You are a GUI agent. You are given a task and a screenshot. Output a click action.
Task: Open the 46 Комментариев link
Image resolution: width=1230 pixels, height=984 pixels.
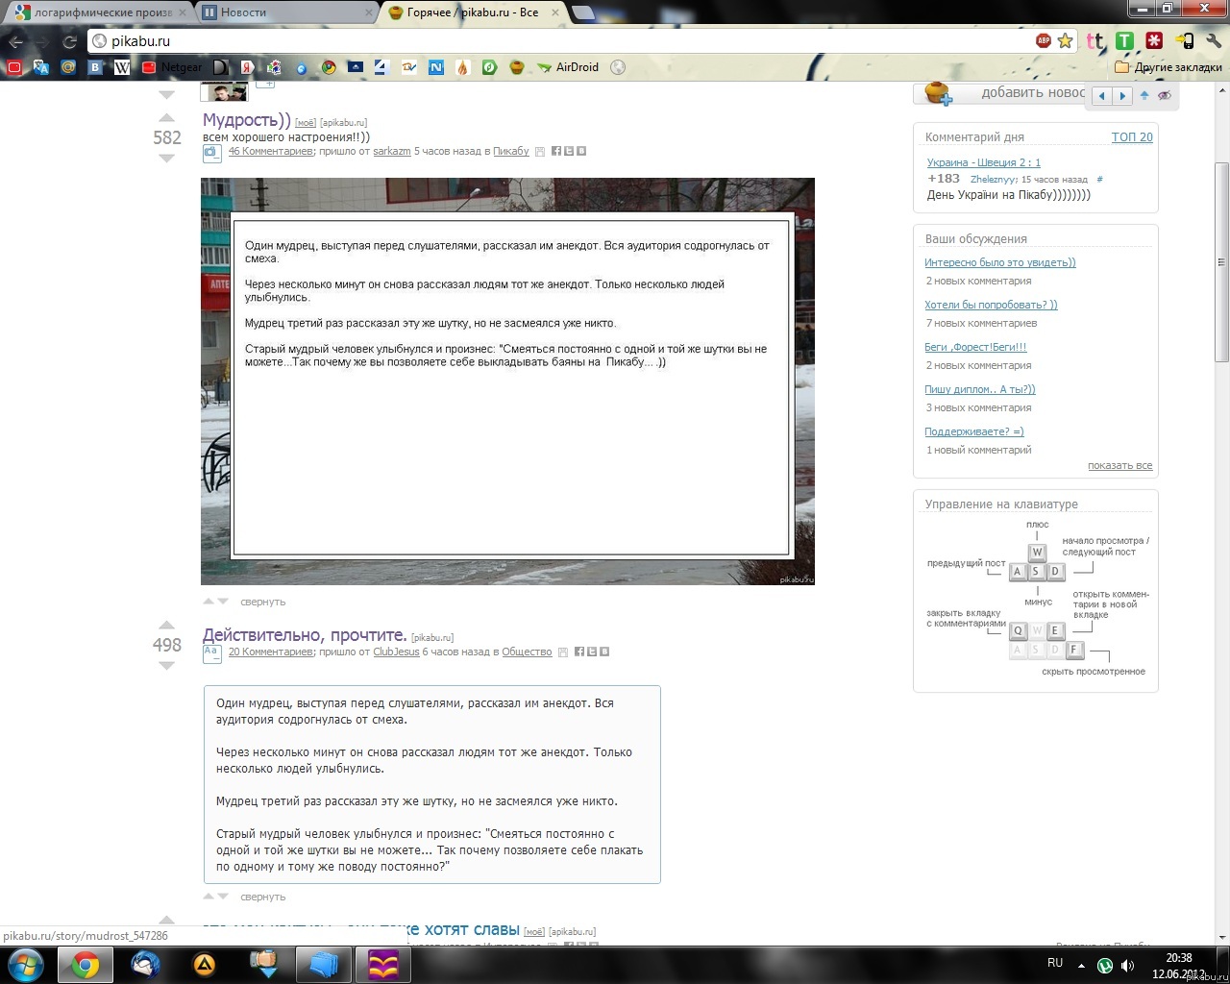pyautogui.click(x=270, y=151)
